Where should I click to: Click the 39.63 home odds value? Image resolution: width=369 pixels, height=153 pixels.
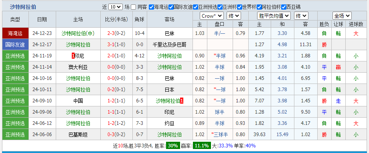260,135
